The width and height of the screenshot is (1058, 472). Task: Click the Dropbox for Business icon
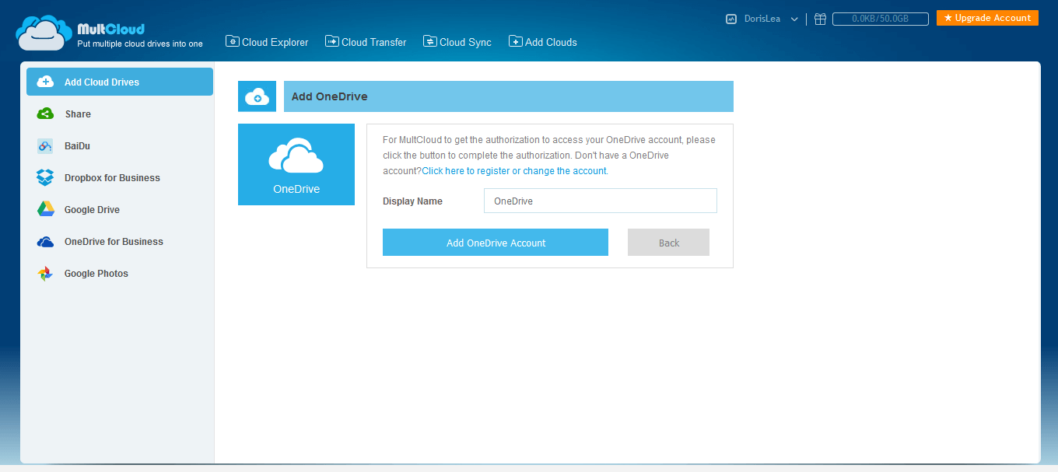coord(45,177)
